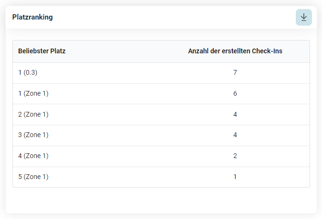Click the blank area below the ranking table
Screen dimensions: 322x219
point(161,200)
